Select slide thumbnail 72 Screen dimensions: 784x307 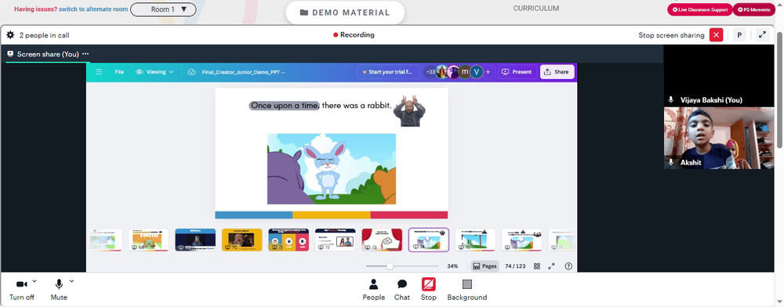click(x=335, y=240)
